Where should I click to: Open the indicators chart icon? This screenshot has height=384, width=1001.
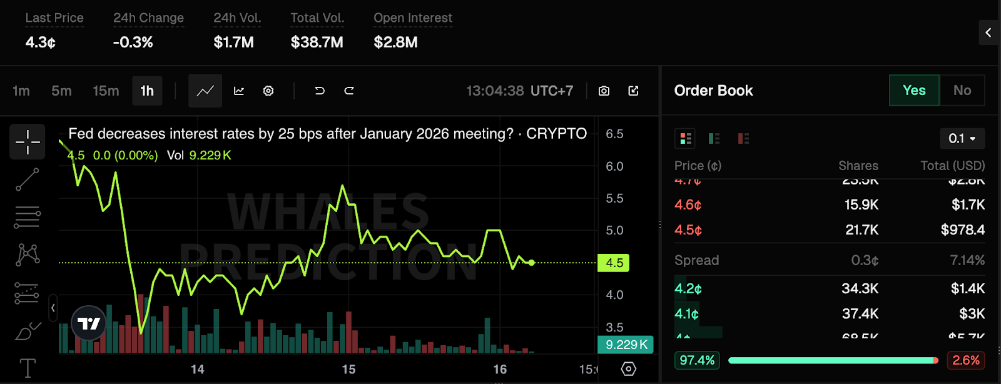(239, 91)
